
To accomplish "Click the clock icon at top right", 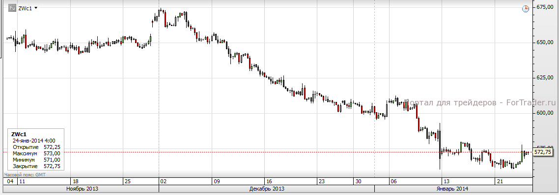I will (x=526, y=9).
